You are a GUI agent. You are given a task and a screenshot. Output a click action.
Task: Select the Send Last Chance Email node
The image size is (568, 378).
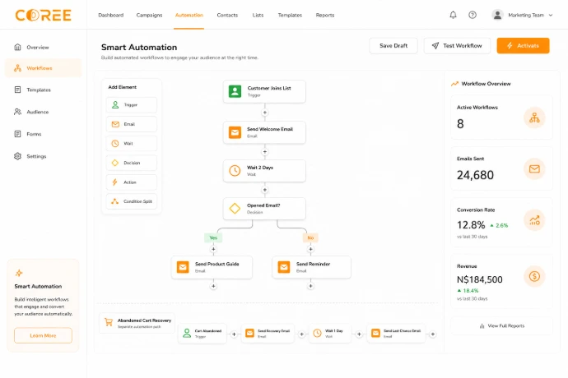pyautogui.click(x=396, y=334)
